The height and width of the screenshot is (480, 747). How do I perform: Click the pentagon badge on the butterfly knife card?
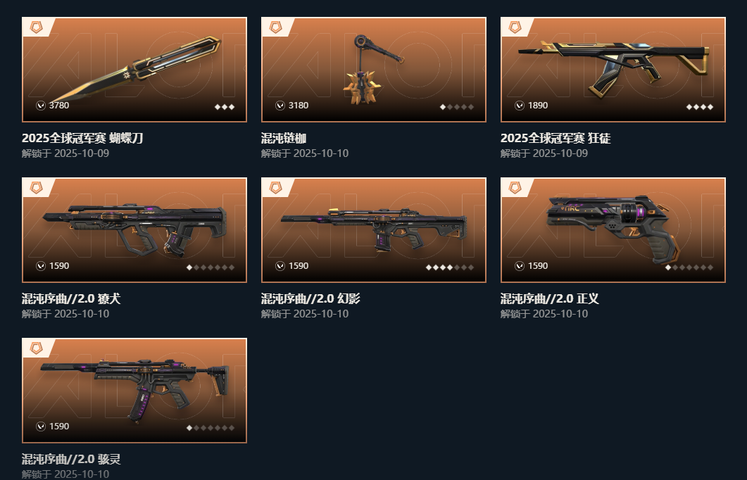[x=36, y=27]
